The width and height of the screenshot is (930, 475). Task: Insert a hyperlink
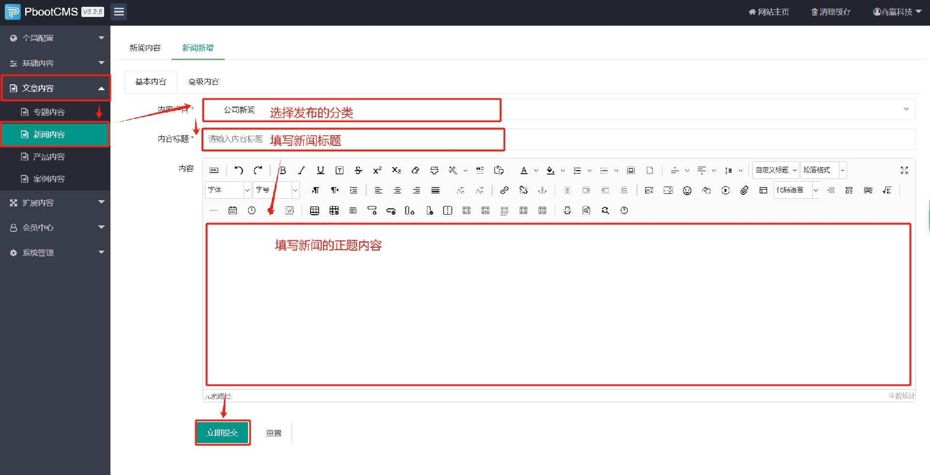504,190
